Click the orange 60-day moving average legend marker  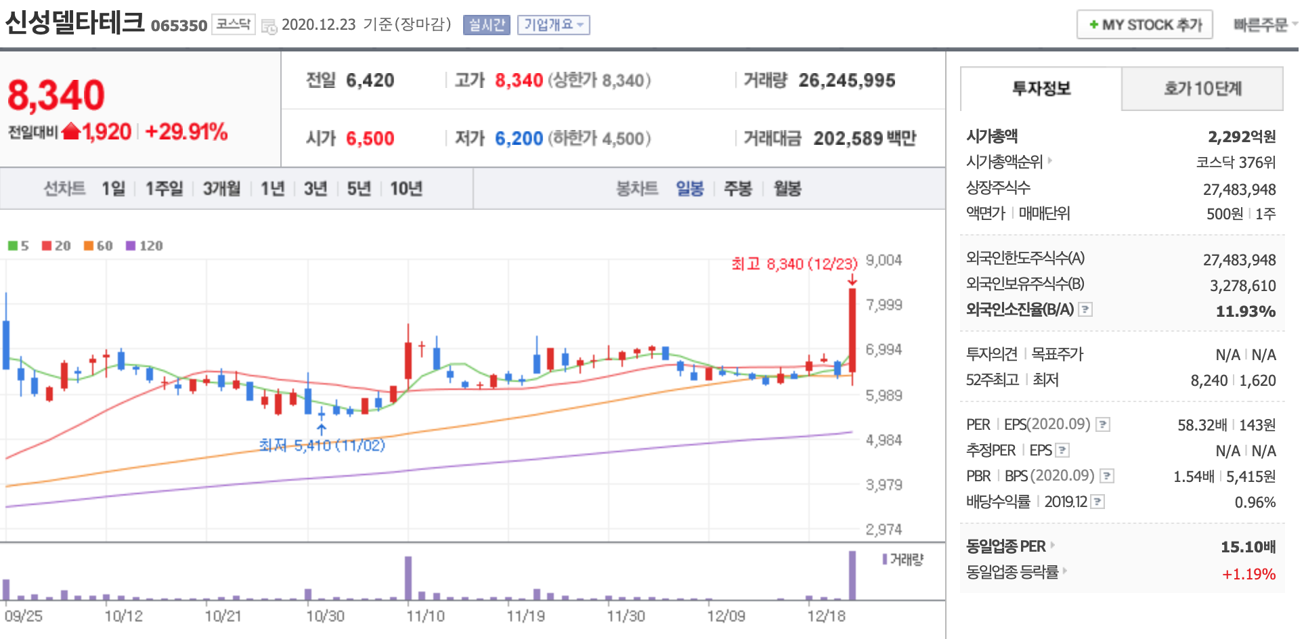(x=89, y=246)
